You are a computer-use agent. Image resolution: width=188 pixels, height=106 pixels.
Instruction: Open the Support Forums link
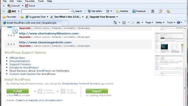click(20, 64)
